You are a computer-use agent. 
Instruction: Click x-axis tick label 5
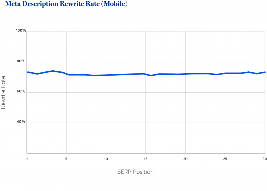coord(66,159)
